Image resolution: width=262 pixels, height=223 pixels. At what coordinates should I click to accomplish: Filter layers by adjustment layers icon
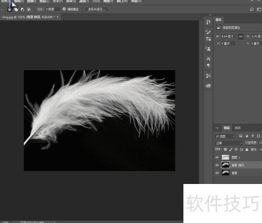tap(246, 136)
